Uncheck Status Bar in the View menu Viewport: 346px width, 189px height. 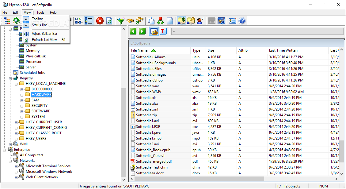[46, 25]
